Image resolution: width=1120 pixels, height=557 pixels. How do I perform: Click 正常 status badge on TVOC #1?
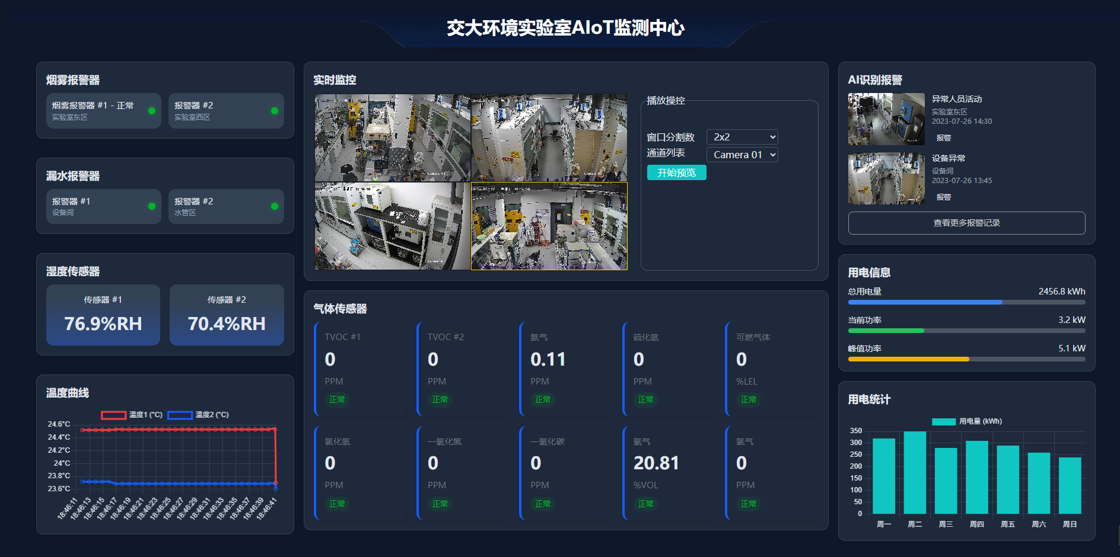click(x=337, y=399)
